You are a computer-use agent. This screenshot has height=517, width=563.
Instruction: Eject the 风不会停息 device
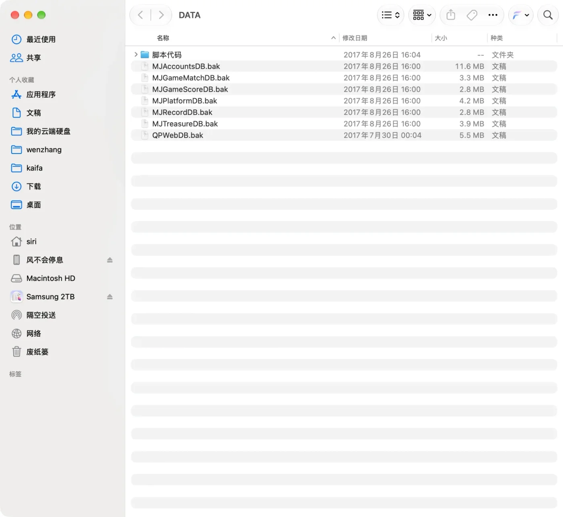click(110, 260)
